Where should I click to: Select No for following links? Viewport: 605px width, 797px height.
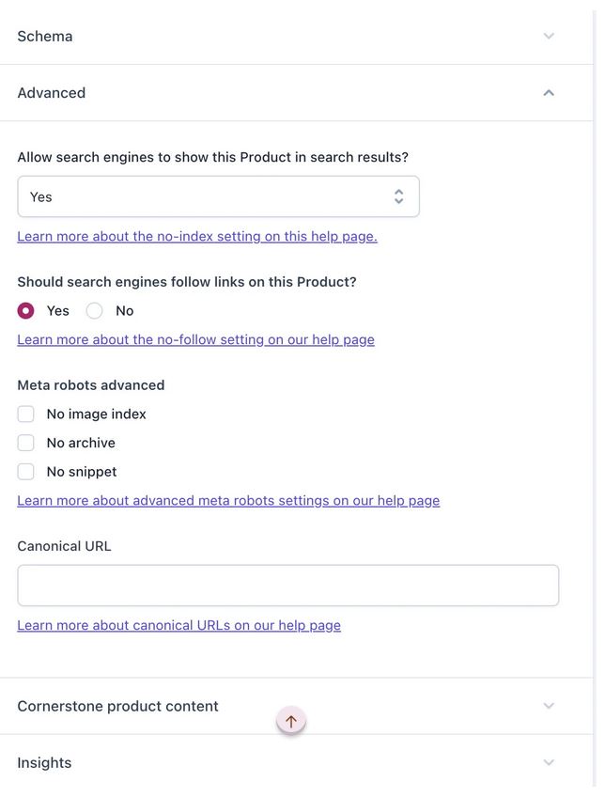[x=95, y=310]
